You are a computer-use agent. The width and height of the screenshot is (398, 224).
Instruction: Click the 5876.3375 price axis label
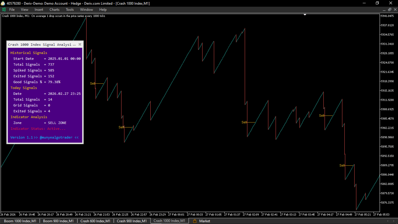388,203
